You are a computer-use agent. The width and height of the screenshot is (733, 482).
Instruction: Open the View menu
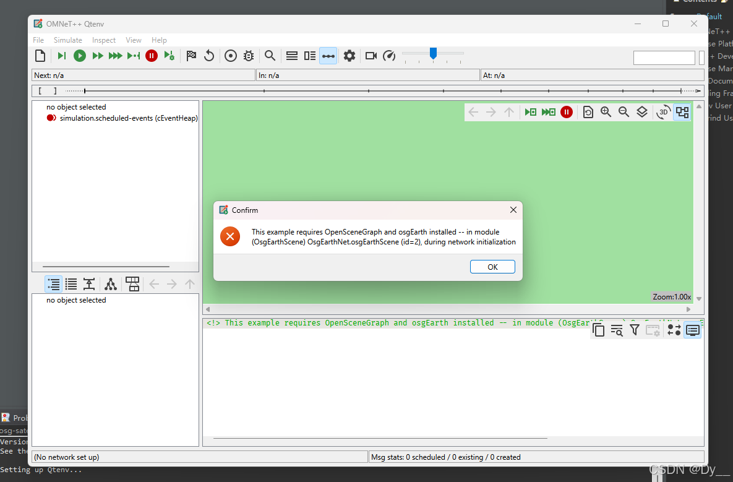pyautogui.click(x=133, y=40)
